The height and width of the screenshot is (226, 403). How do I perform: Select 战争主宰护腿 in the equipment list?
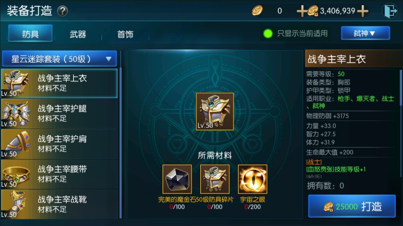click(x=59, y=113)
